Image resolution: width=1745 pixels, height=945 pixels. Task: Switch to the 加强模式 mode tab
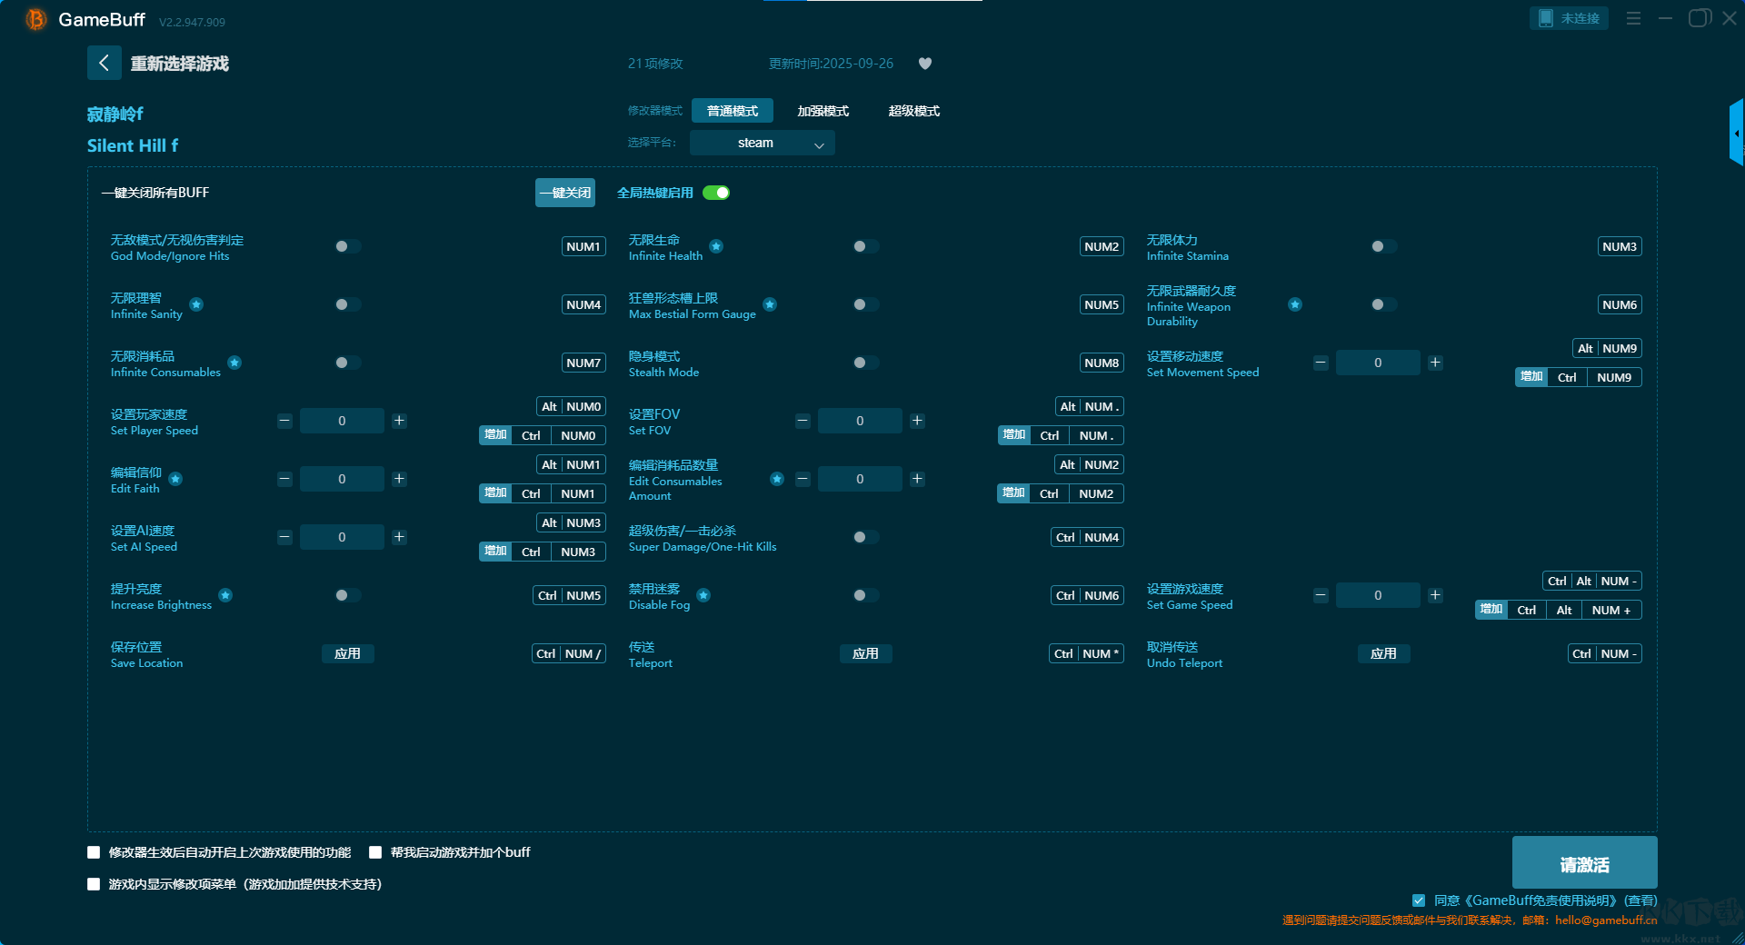[823, 111]
